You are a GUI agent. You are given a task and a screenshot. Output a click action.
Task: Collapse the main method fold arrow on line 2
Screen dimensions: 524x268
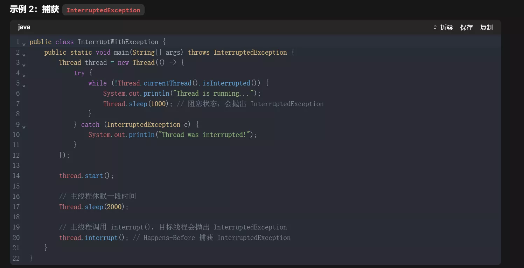point(24,55)
